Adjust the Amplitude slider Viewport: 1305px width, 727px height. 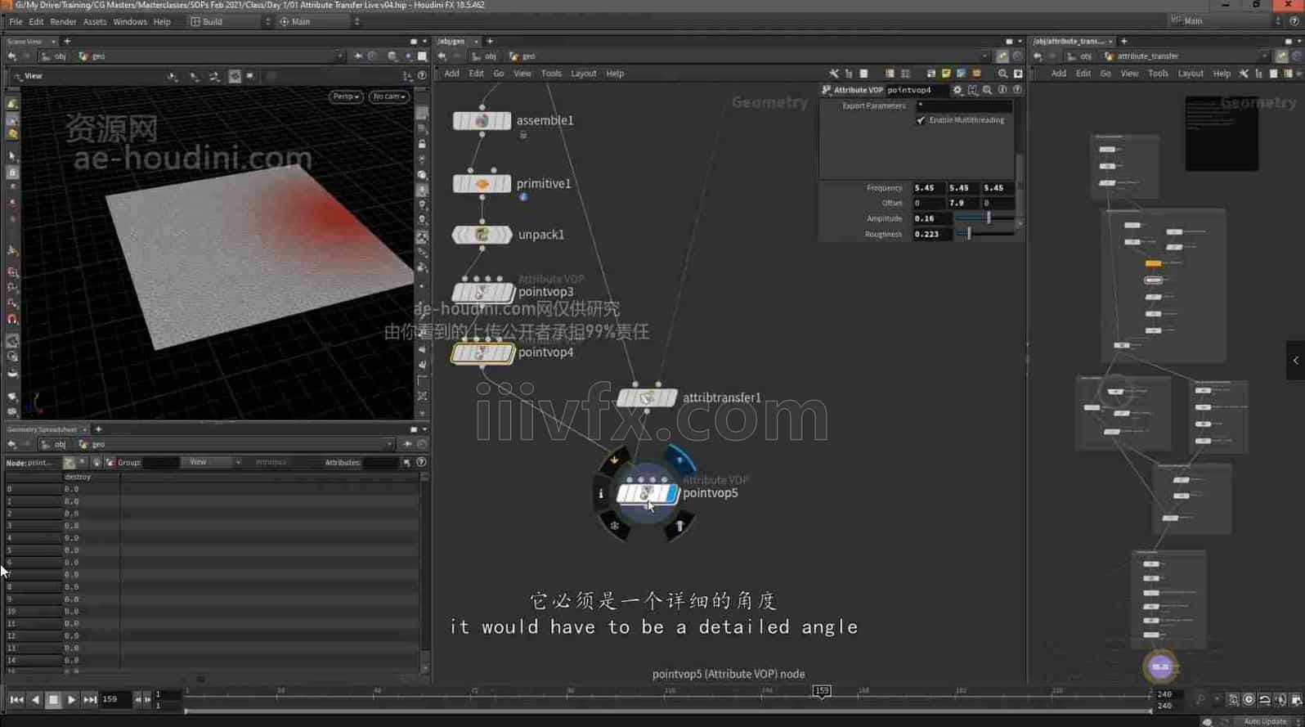click(x=988, y=218)
